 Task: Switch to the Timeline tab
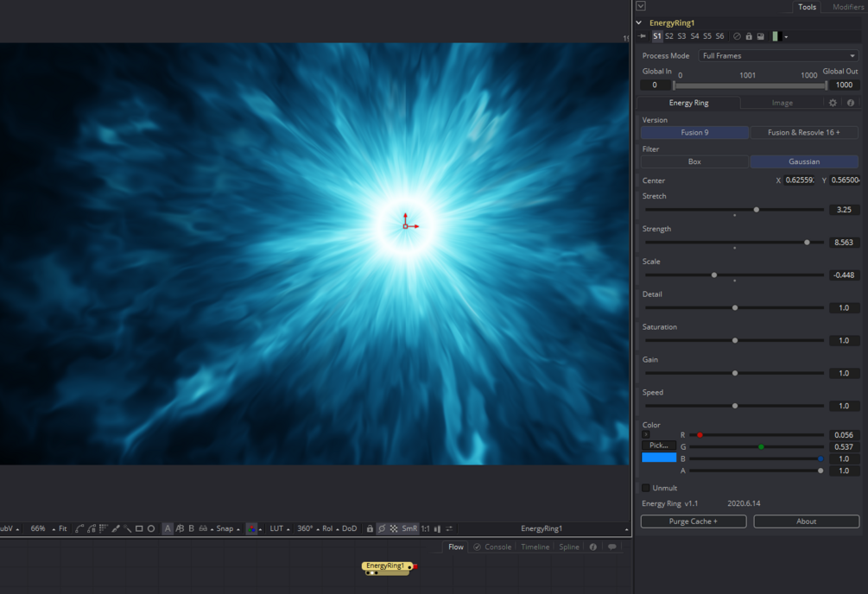click(x=535, y=547)
